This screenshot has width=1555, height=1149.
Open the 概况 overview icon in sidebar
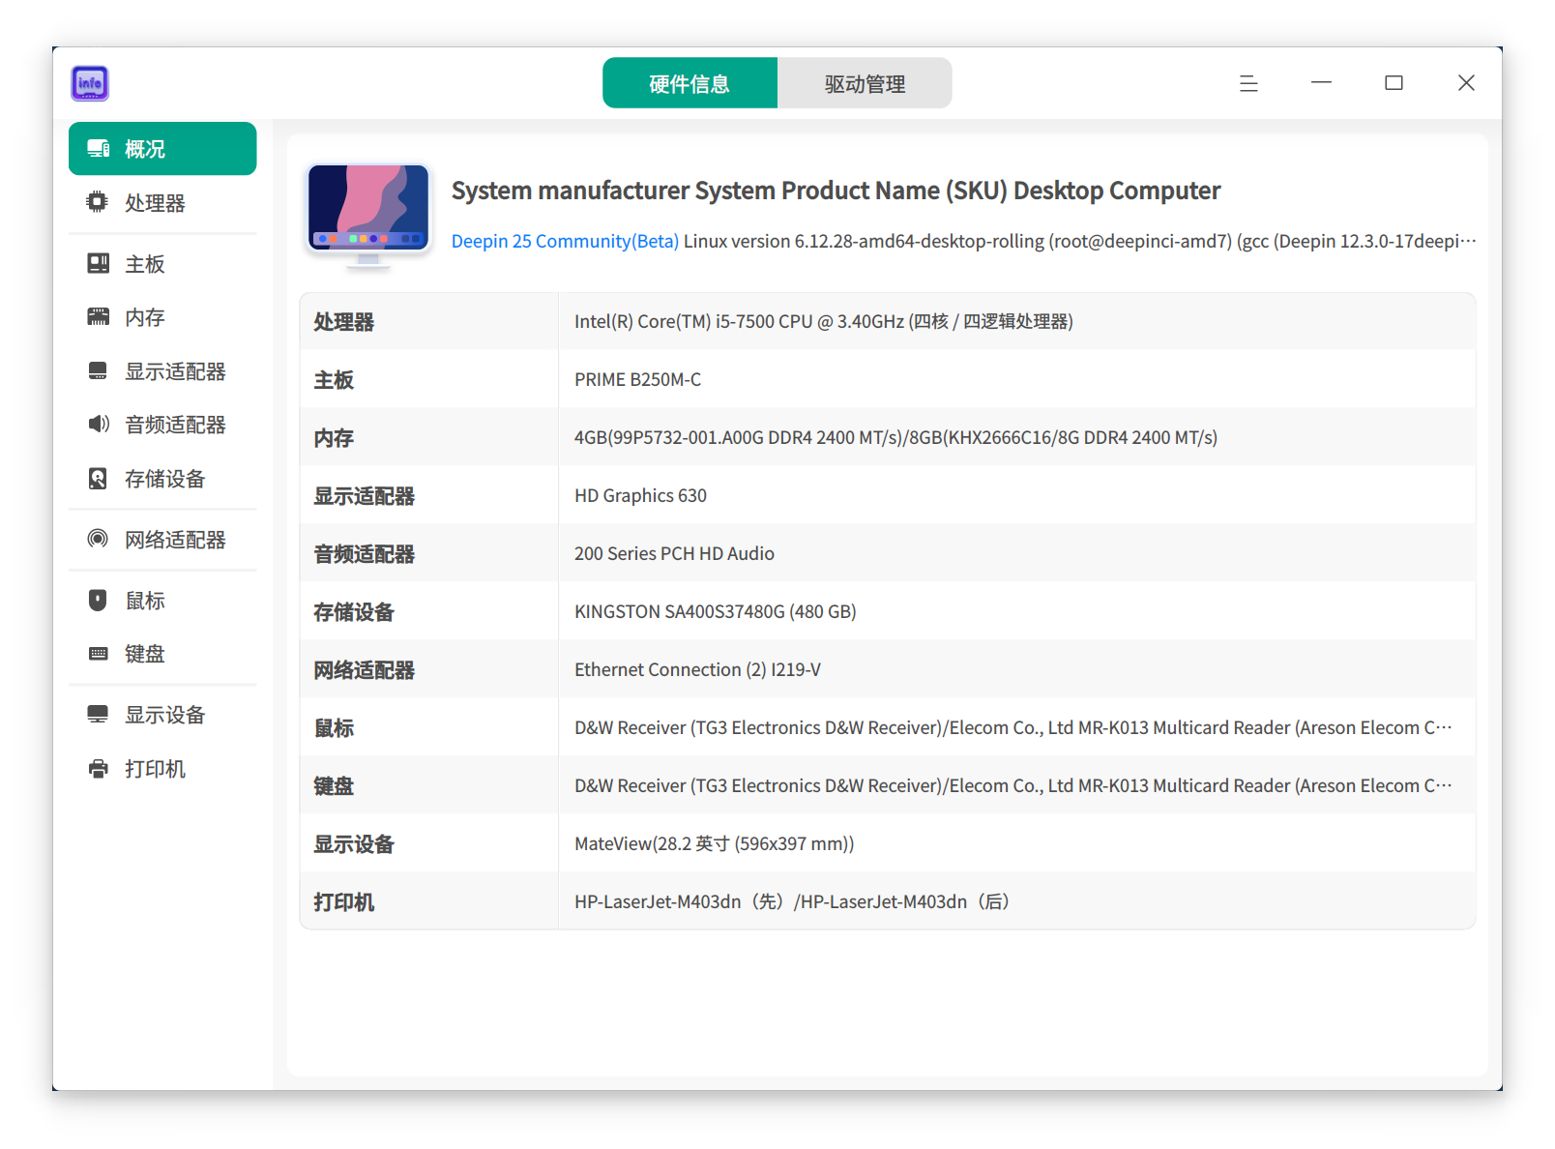pyautogui.click(x=99, y=148)
